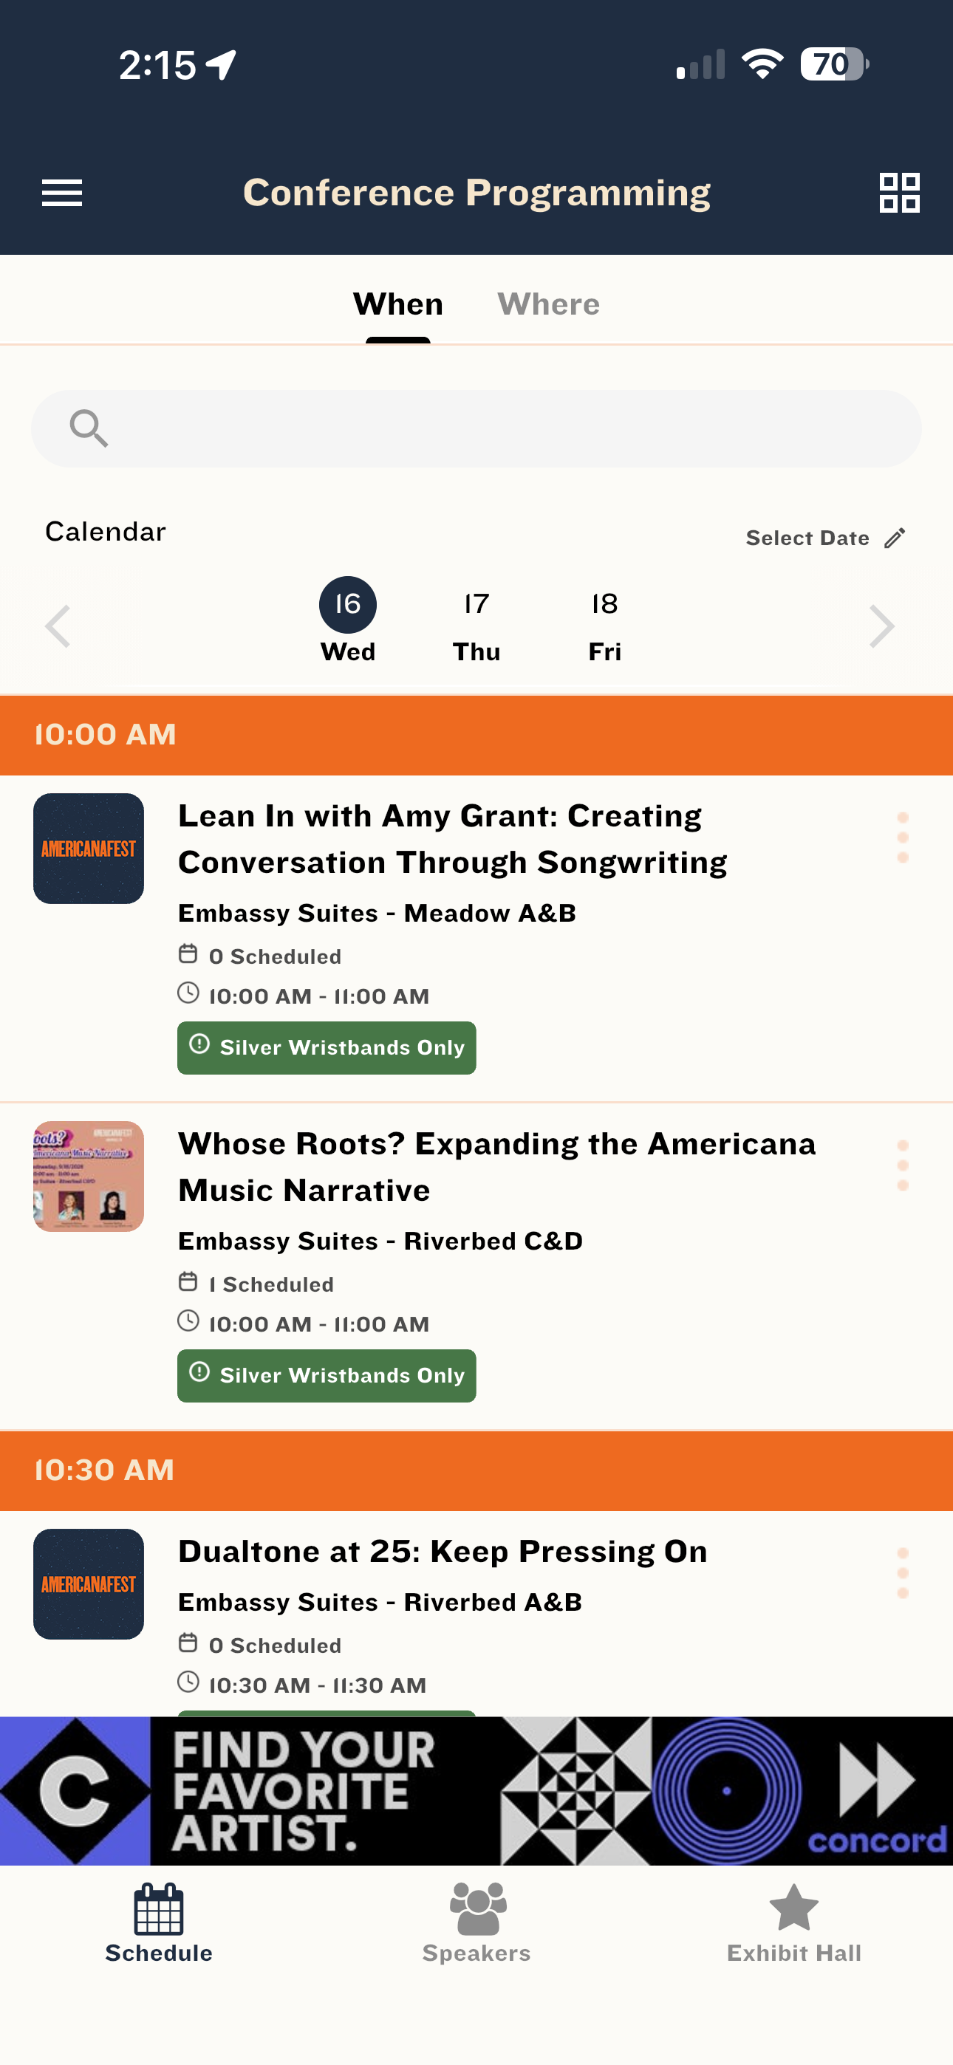Tap fast-forward arrows in Concord banner

point(876,1780)
